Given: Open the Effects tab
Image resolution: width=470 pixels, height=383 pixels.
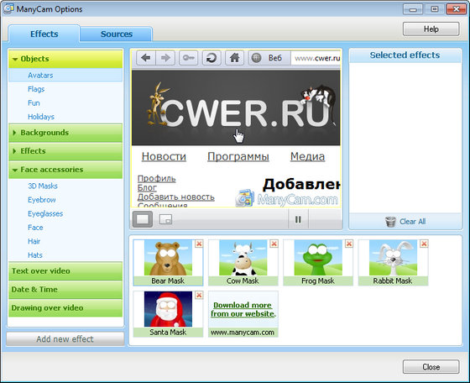Looking at the screenshot, I should tap(44, 34).
